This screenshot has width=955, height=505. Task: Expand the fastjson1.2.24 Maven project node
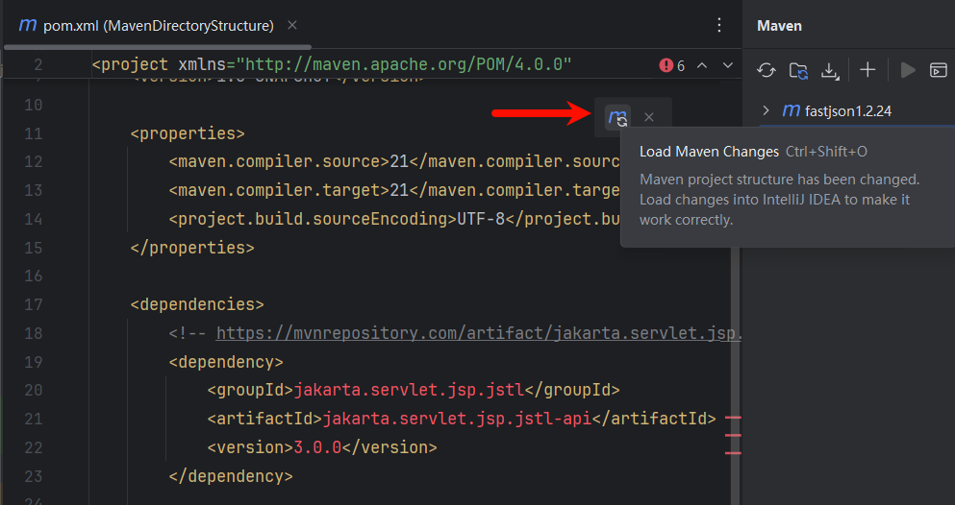pos(767,110)
